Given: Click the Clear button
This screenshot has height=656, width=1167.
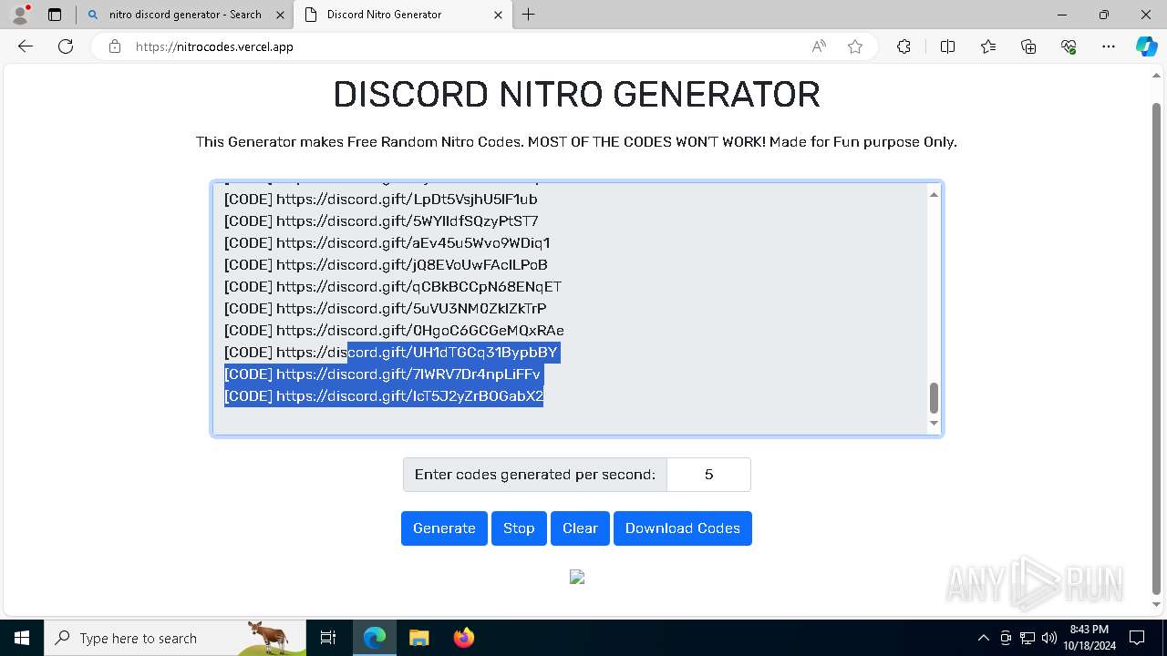Looking at the screenshot, I should pyautogui.click(x=580, y=528).
